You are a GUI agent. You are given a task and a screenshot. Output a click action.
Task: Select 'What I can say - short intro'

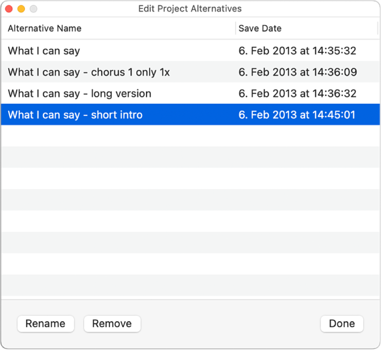[x=75, y=115]
